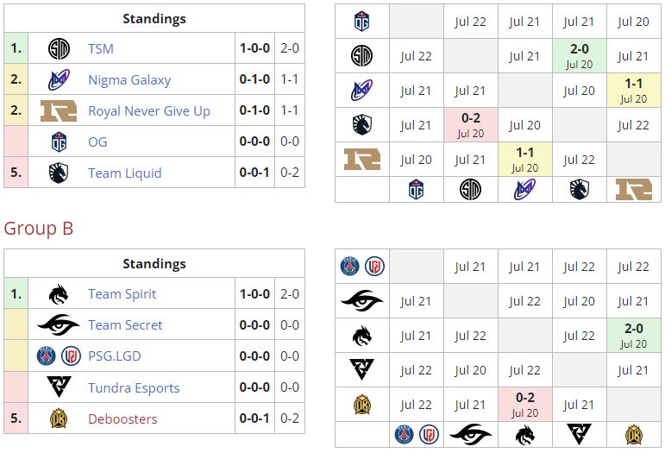
Task: Visit the Team Spirit page link
Action: (122, 294)
